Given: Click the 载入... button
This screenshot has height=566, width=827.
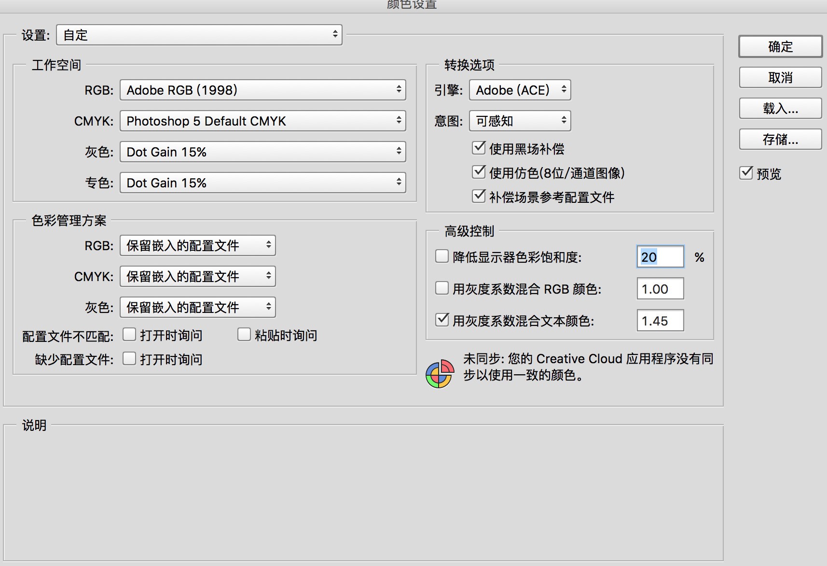Looking at the screenshot, I should [780, 108].
